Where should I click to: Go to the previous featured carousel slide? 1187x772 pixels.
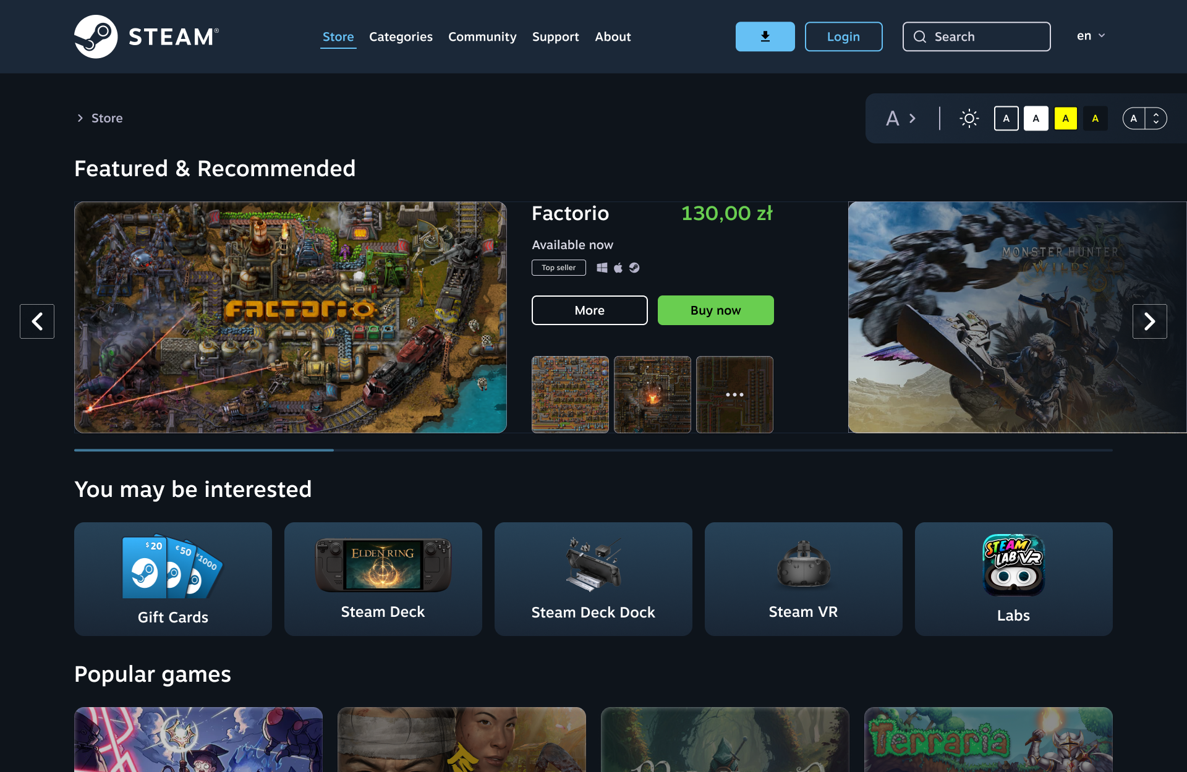37,321
